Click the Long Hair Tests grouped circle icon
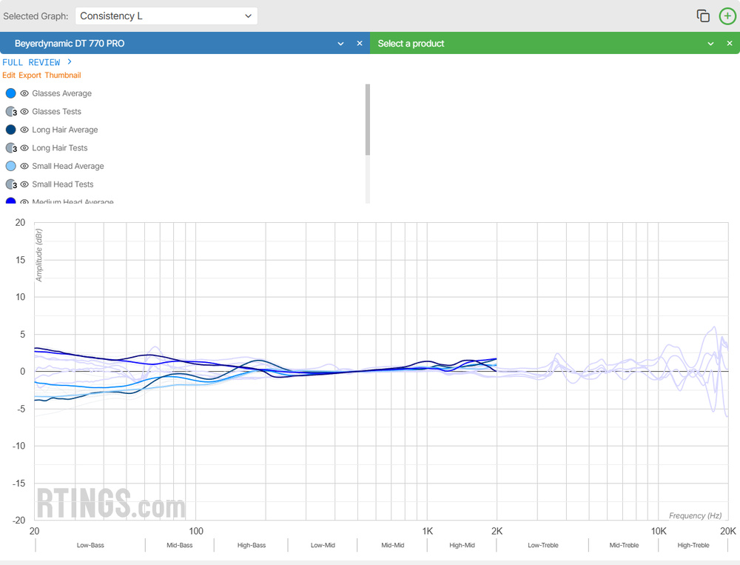740x565 pixels. [x=11, y=148]
